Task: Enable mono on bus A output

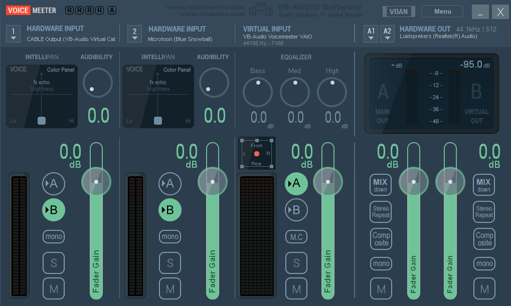Action: click(381, 263)
